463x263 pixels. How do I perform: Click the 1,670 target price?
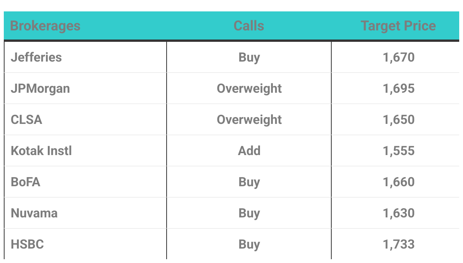398,57
